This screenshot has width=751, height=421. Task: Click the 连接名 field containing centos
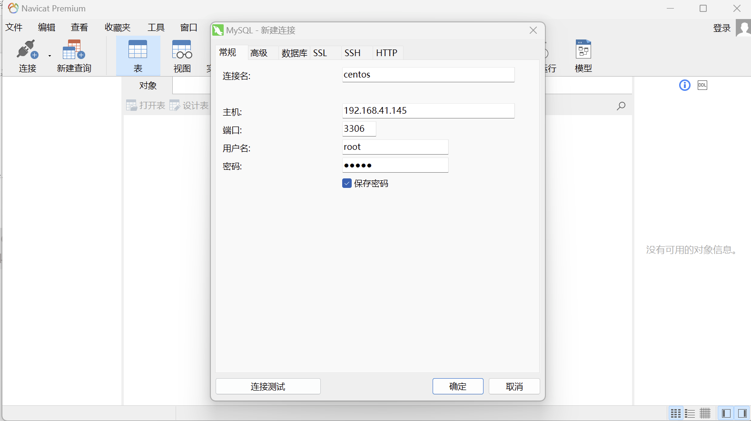click(x=428, y=75)
